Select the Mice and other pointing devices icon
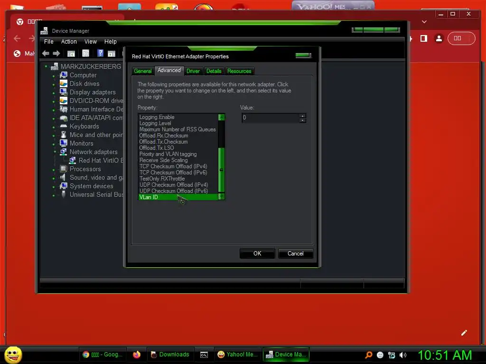The image size is (486, 364). pyautogui.click(x=64, y=135)
